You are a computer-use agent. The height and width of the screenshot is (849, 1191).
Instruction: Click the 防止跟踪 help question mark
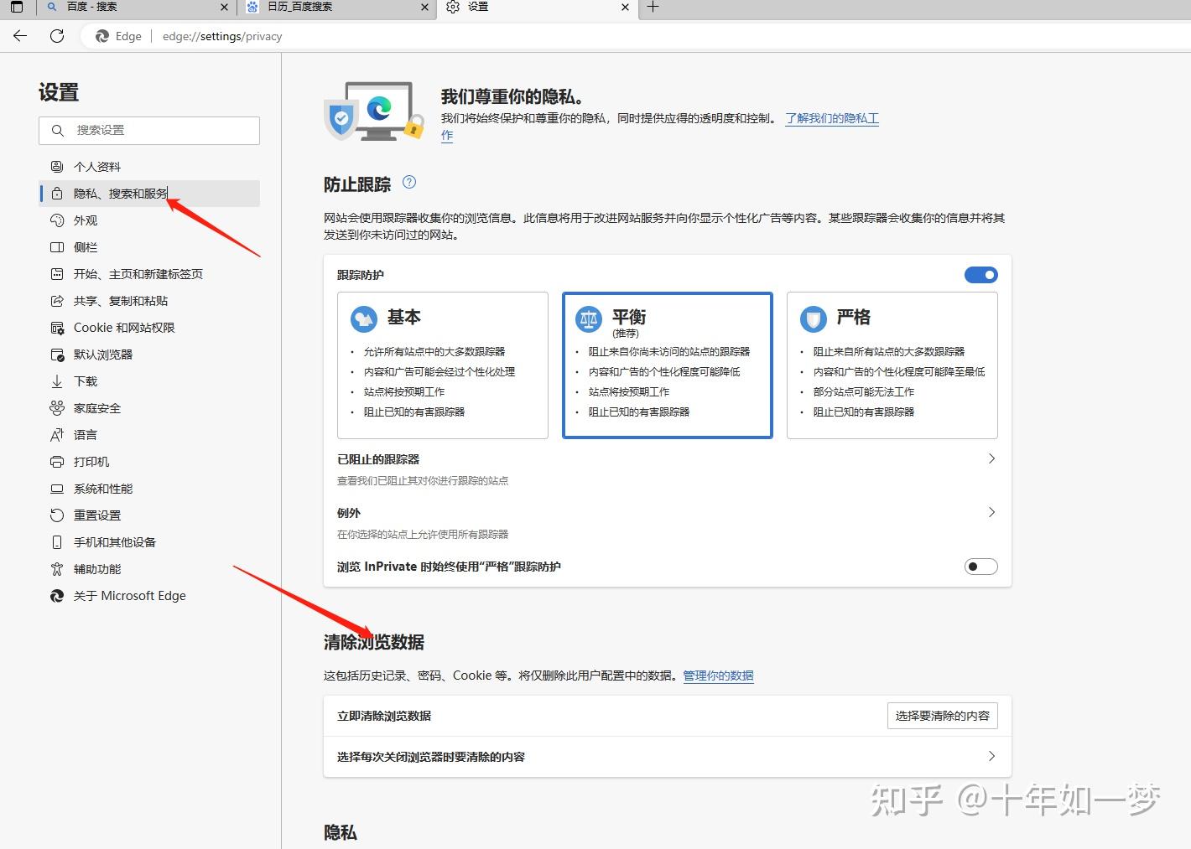[408, 182]
